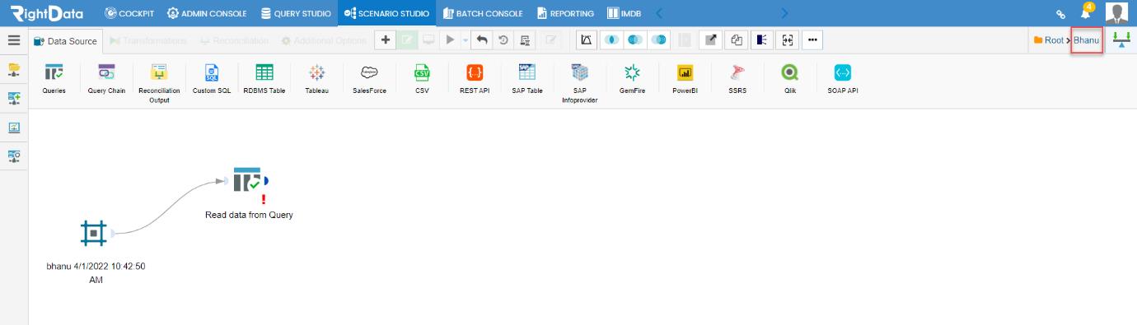Click the run play button
The width and height of the screenshot is (1137, 325).
[x=449, y=40]
